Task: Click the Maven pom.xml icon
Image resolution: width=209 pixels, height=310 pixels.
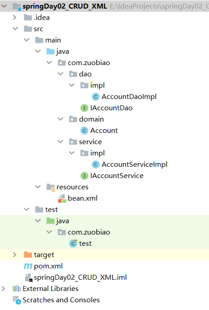Action: pyautogui.click(x=28, y=266)
